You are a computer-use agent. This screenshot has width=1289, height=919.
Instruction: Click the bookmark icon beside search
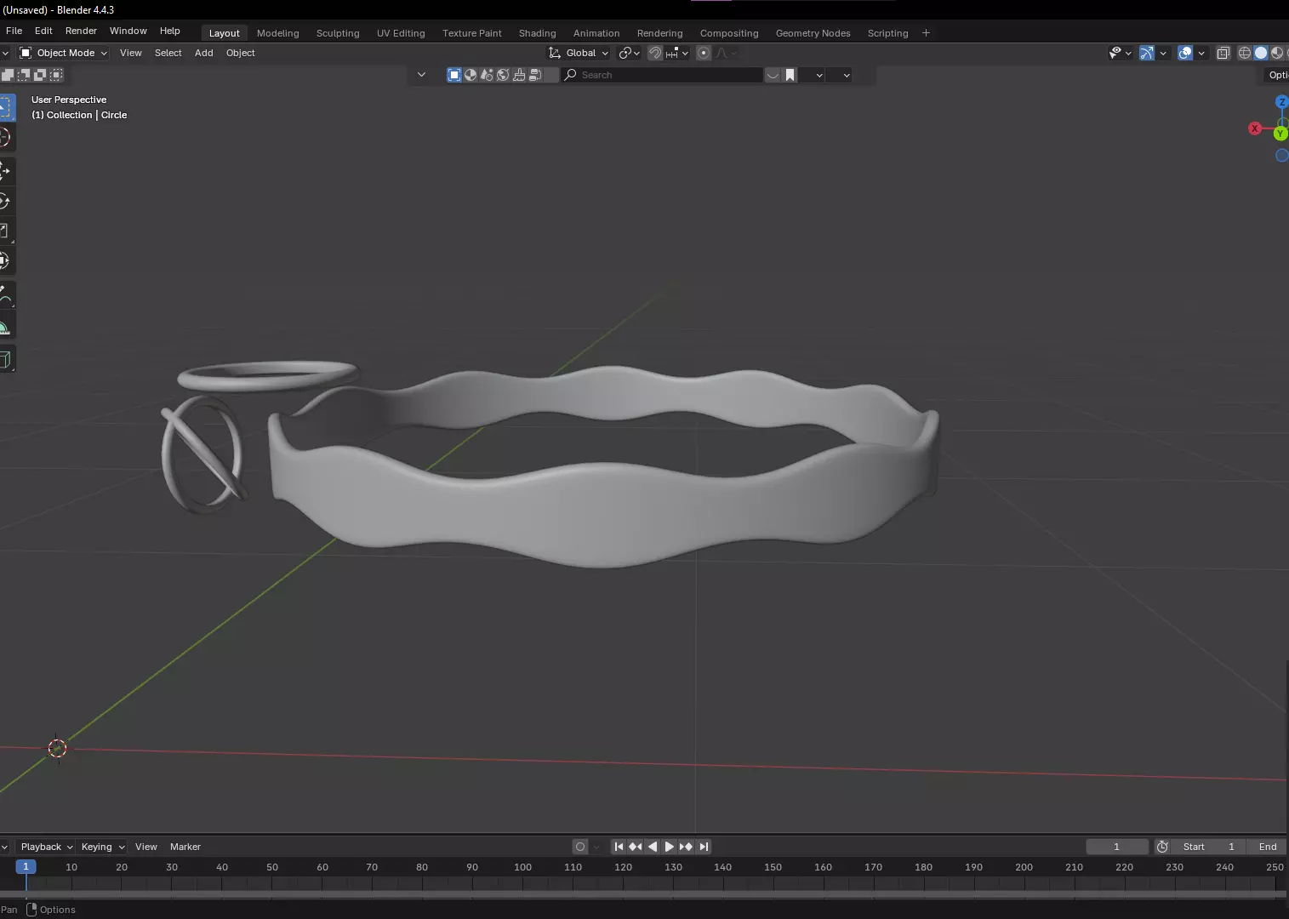[790, 75]
